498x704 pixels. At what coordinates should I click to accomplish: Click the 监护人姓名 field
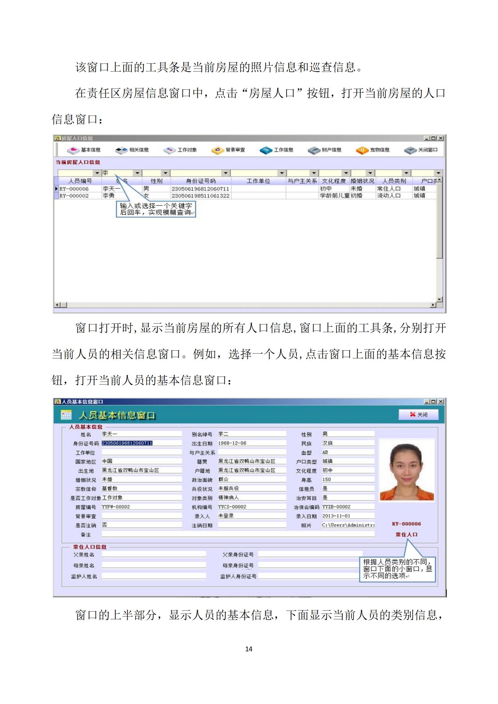click(154, 576)
